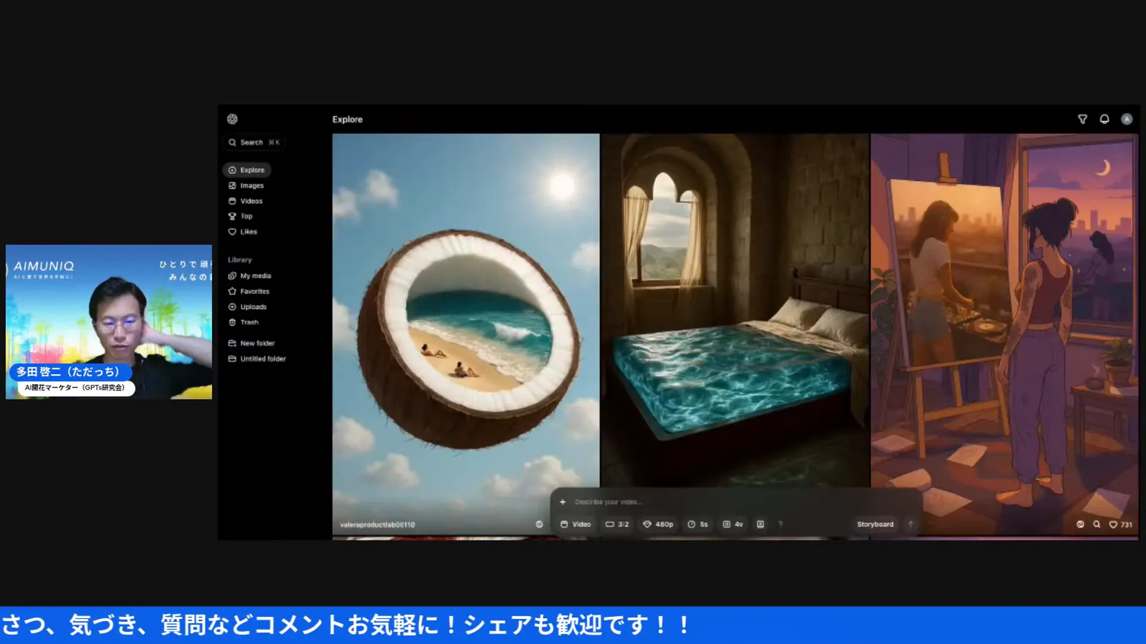Open the 5s duration dropdown
Screen dimensions: 1146x644
coord(698,524)
